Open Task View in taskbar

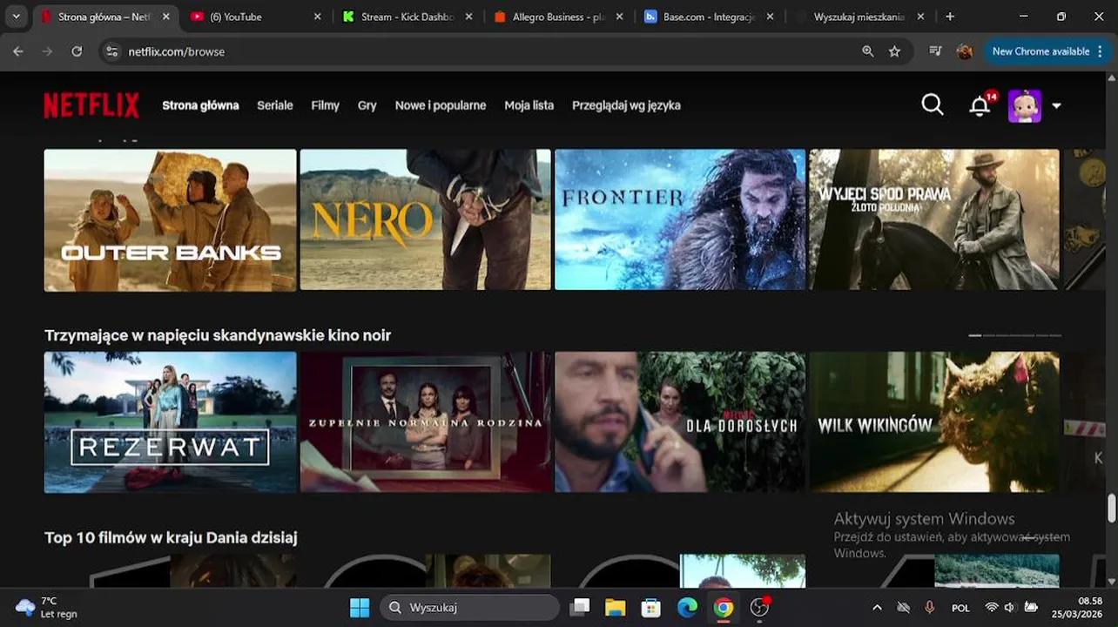click(580, 607)
